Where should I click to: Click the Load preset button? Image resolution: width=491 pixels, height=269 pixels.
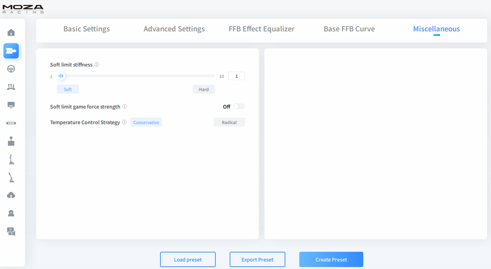click(188, 259)
